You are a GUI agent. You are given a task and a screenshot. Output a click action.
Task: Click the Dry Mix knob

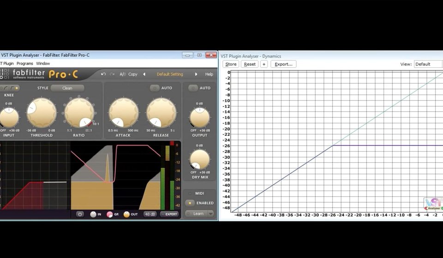pyautogui.click(x=200, y=159)
